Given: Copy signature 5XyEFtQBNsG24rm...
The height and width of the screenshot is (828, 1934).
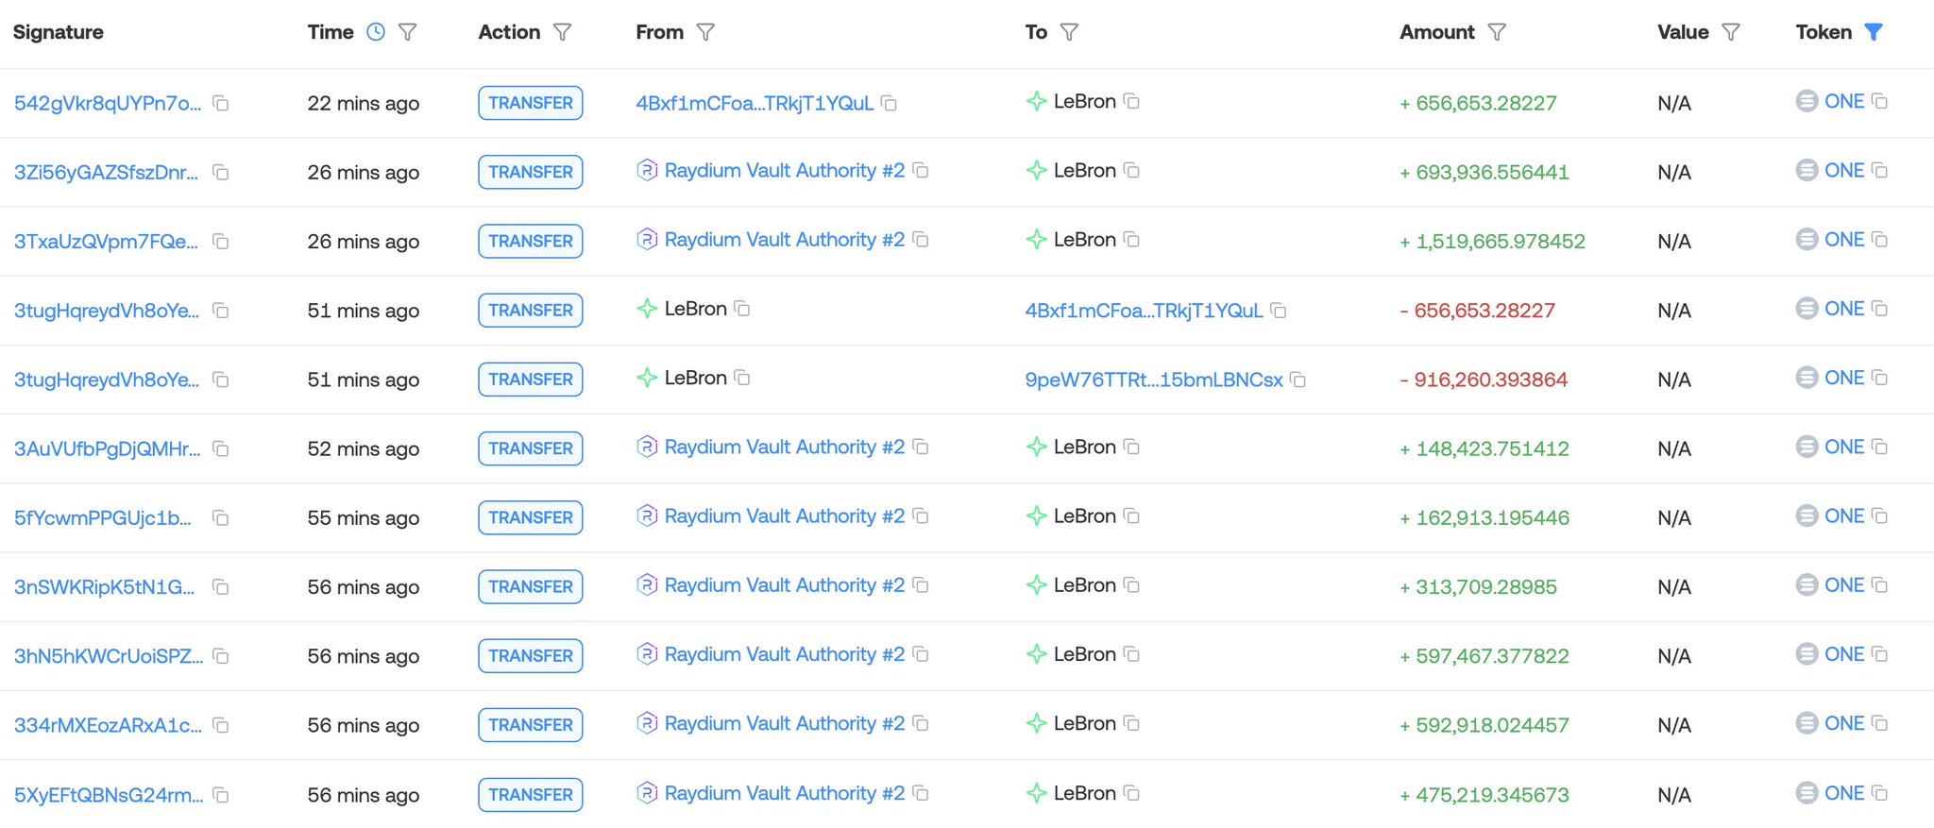Looking at the screenshot, I should (x=221, y=795).
